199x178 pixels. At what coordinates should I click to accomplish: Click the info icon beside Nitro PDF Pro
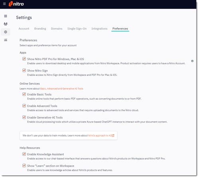click(192, 61)
